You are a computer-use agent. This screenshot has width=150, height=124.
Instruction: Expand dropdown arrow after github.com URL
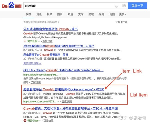click(60, 75)
